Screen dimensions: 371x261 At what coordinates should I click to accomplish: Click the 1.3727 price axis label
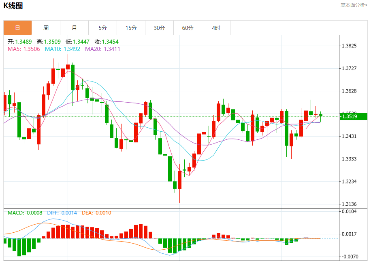(349, 68)
